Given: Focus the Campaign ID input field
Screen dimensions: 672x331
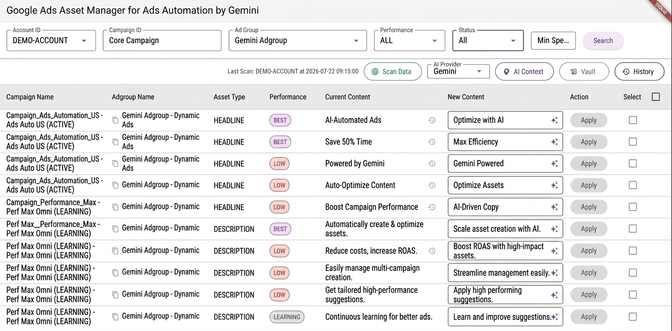Looking at the screenshot, I should click(162, 40).
